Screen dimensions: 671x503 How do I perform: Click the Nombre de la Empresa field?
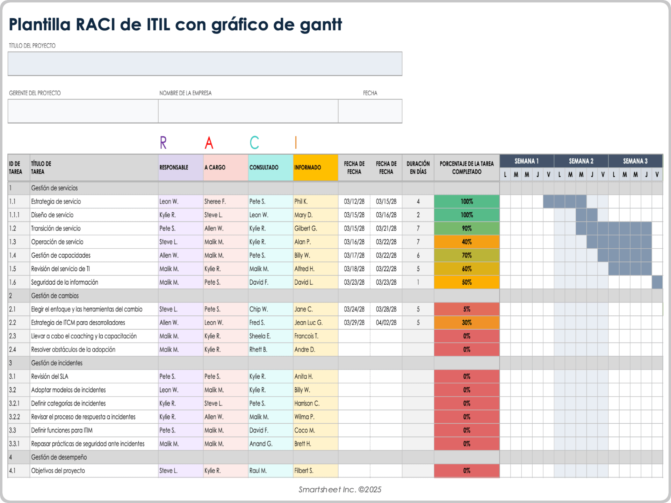pyautogui.click(x=248, y=111)
